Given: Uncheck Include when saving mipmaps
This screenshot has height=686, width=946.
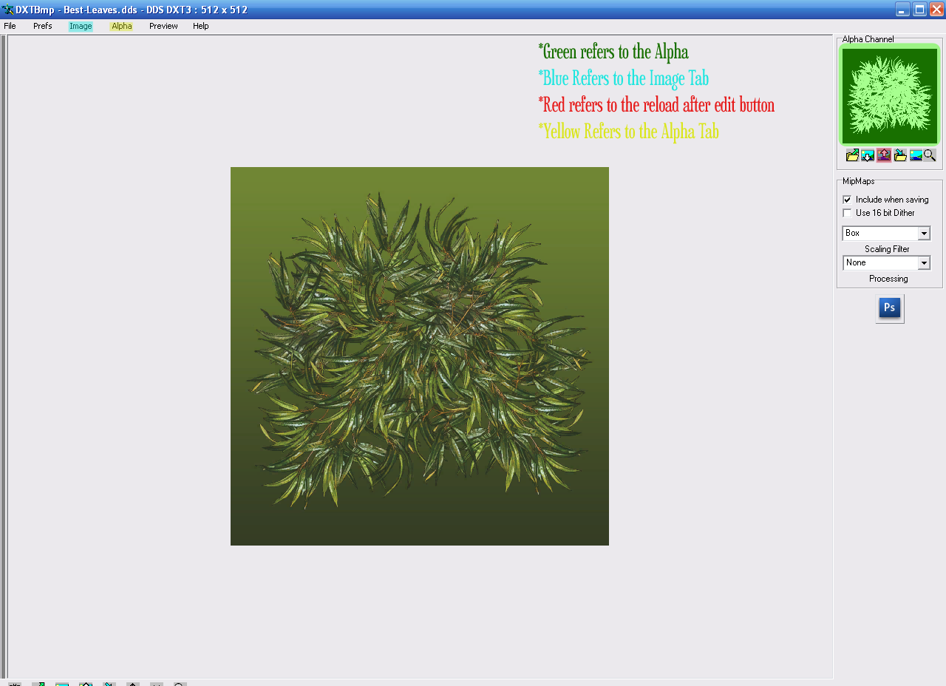Looking at the screenshot, I should point(847,200).
